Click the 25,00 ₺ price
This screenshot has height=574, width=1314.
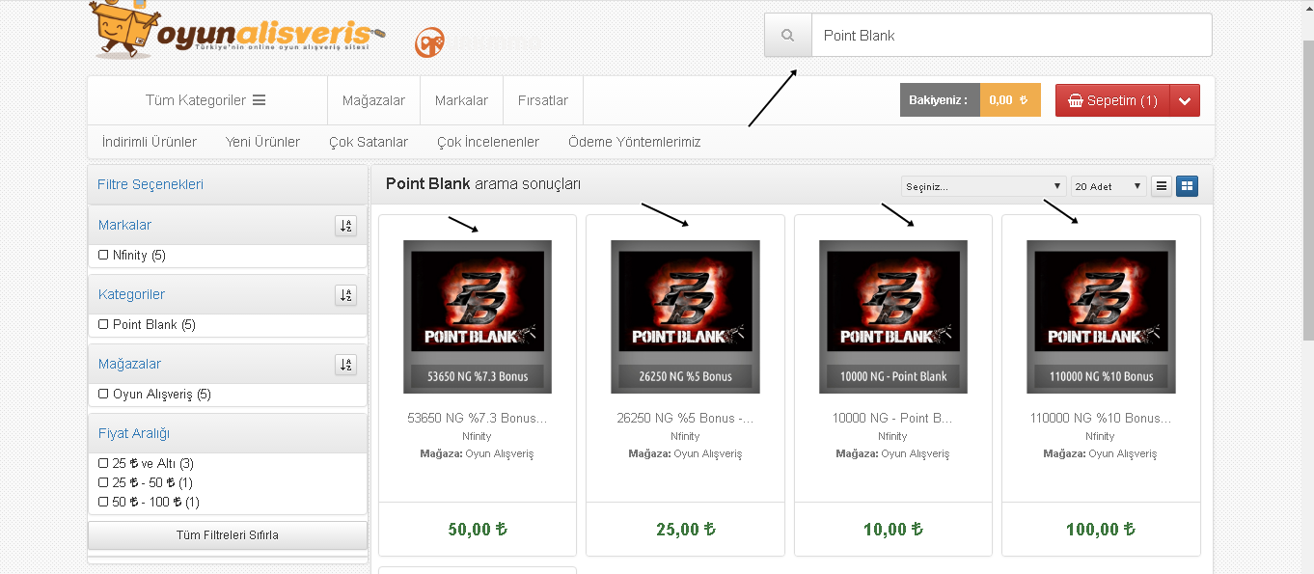pos(686,530)
